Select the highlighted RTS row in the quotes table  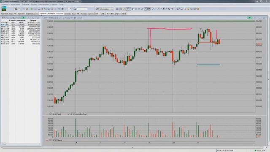[x=20, y=24]
